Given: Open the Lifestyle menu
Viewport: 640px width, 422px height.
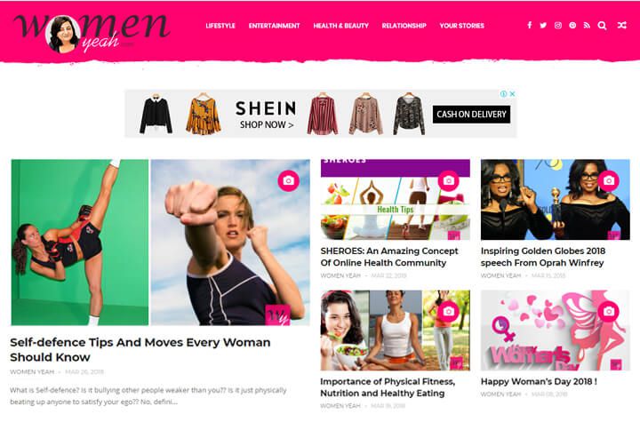Looking at the screenshot, I should [x=220, y=26].
